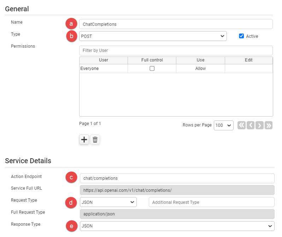Click the Full control column header
The height and width of the screenshot is (237, 282).
(x=152, y=60)
